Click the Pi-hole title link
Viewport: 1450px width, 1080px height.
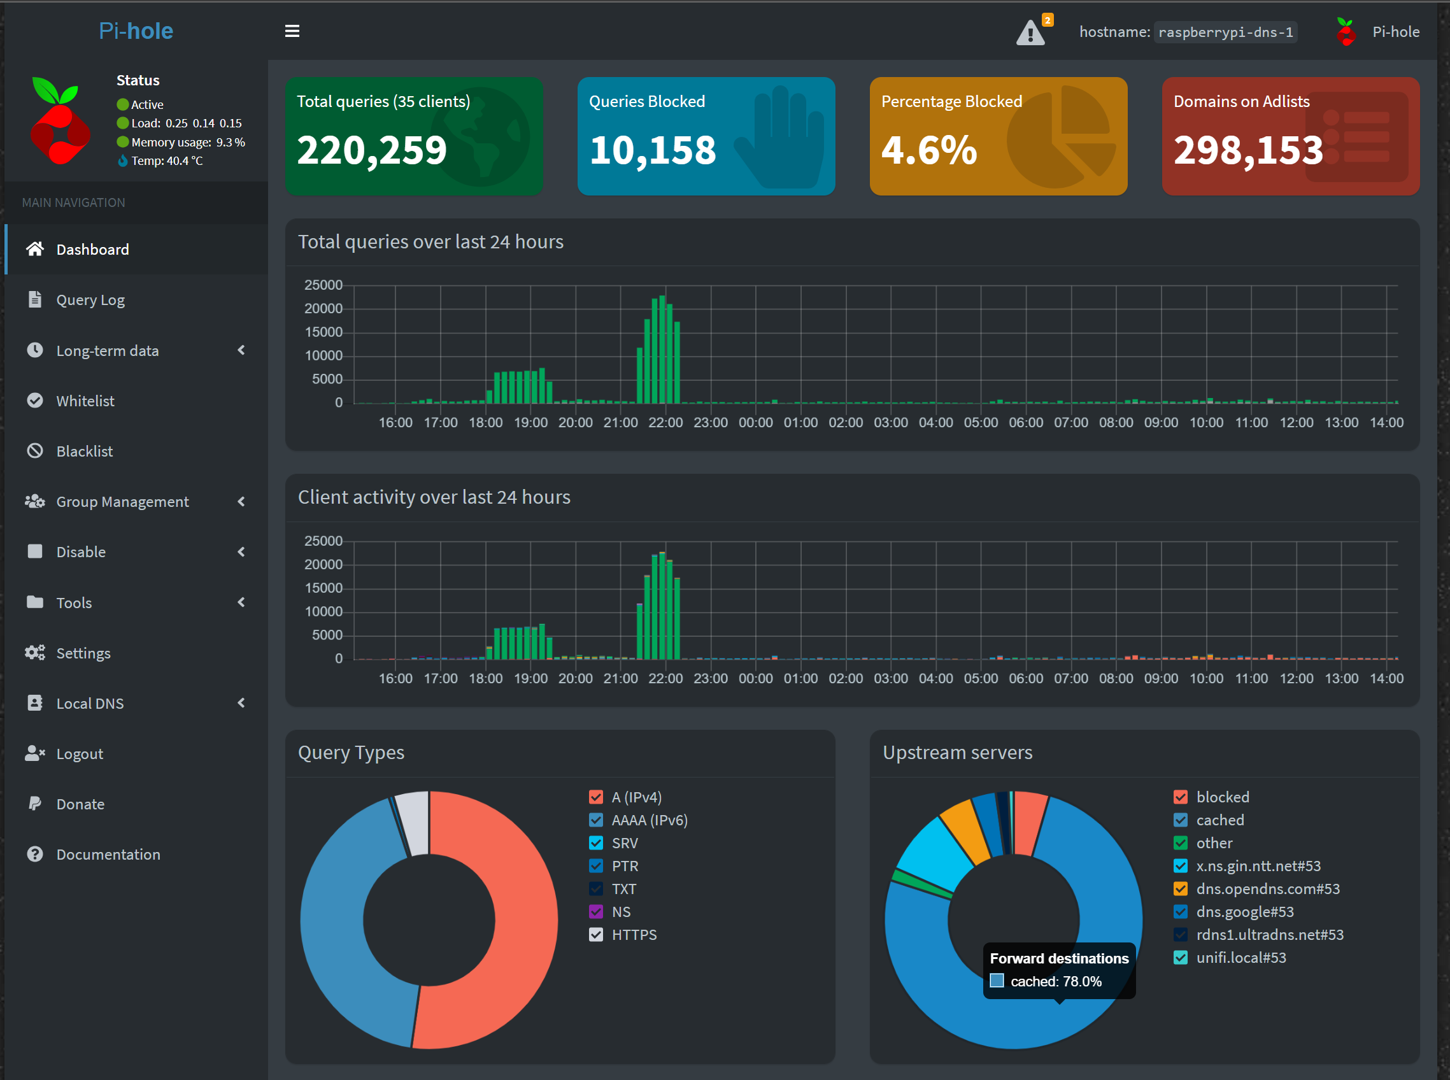136,31
